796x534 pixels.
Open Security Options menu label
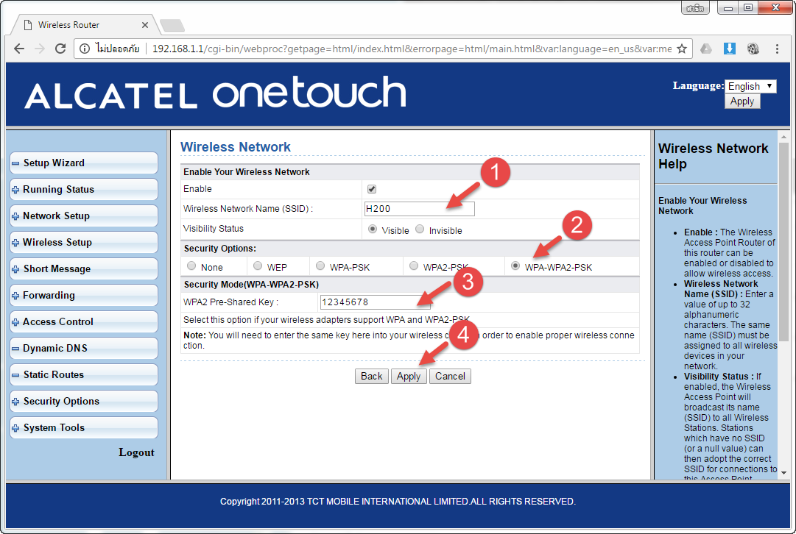point(61,401)
